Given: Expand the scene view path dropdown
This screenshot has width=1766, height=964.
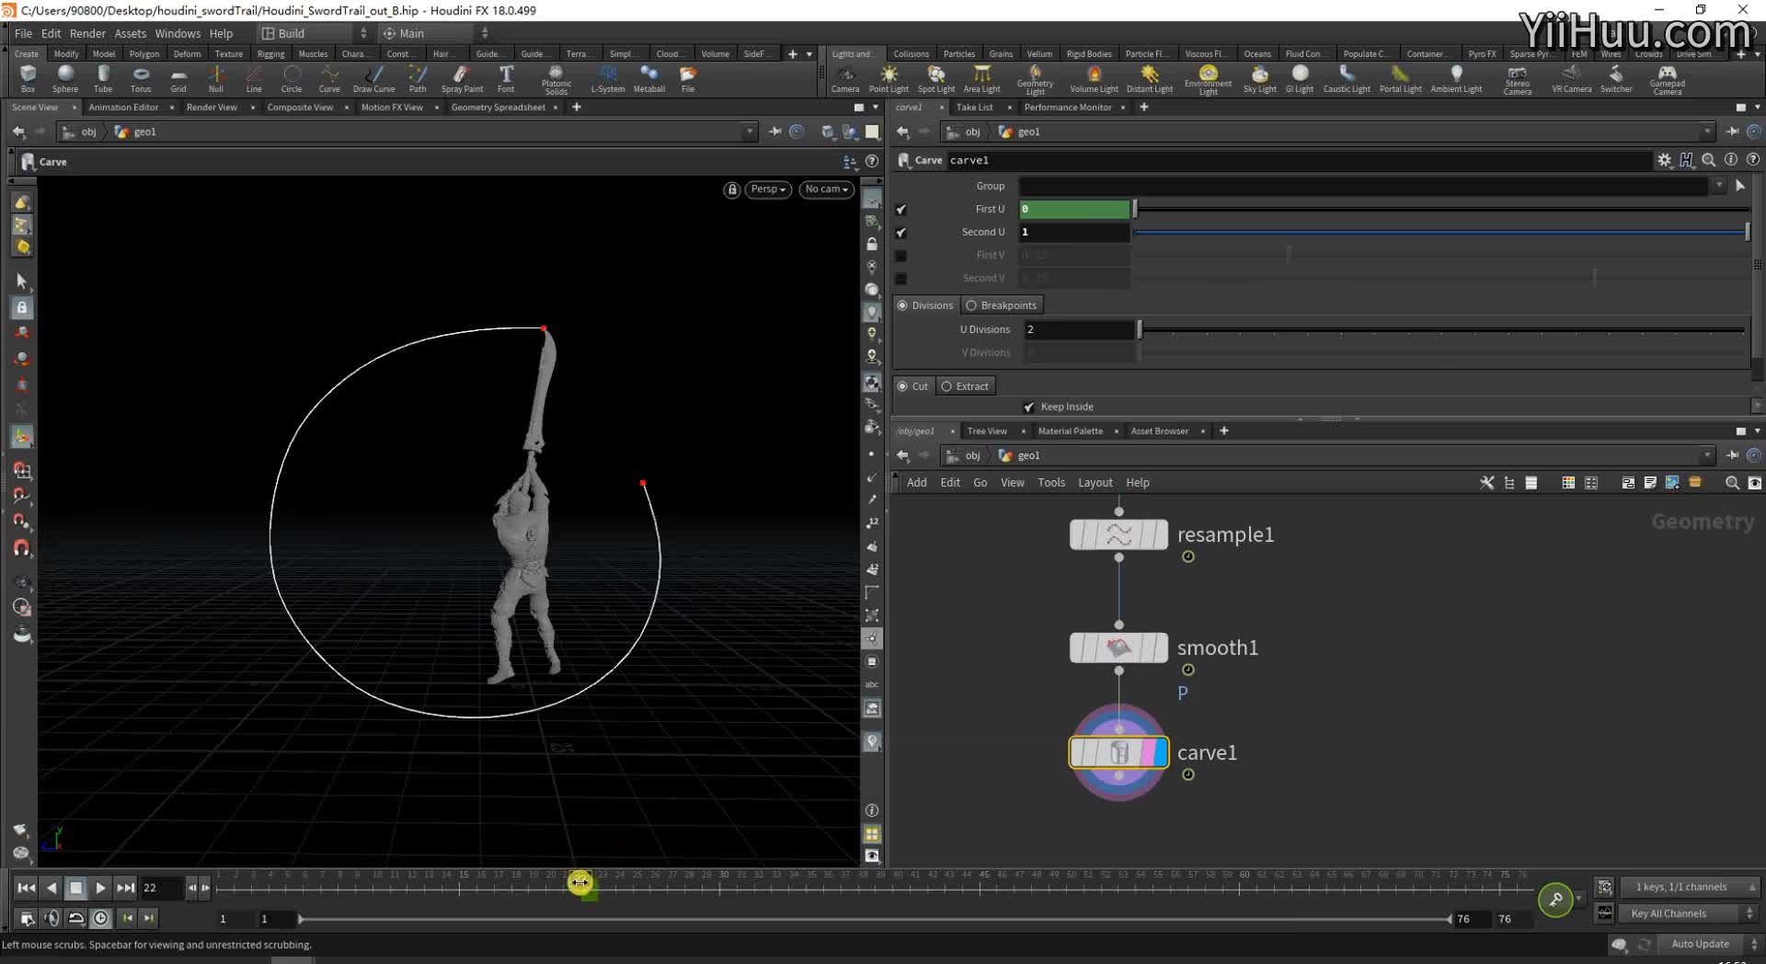Looking at the screenshot, I should [750, 132].
